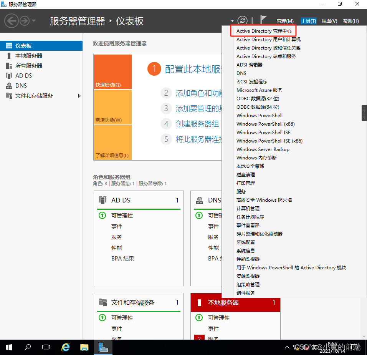
Task: Click the back navigation arrow button
Action: tap(11, 21)
